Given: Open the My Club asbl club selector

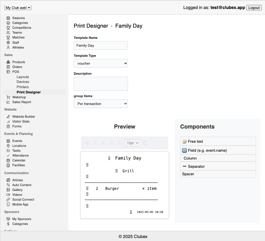Looking at the screenshot, I should (x=18, y=7).
